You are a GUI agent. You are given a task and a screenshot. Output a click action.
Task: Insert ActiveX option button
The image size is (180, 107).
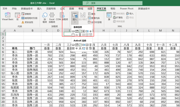coord(76,48)
